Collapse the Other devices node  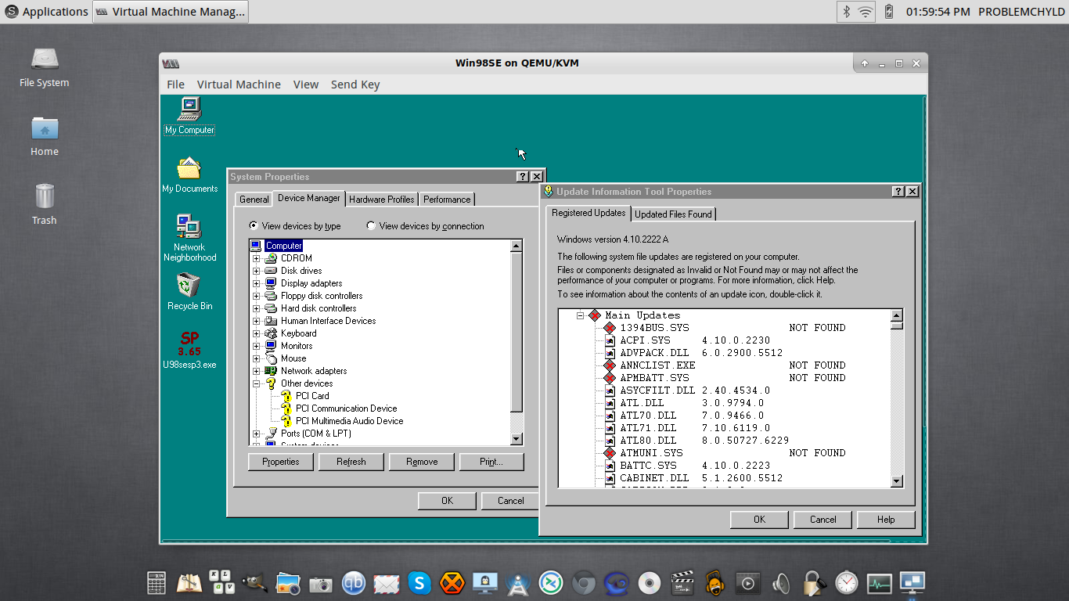click(256, 383)
